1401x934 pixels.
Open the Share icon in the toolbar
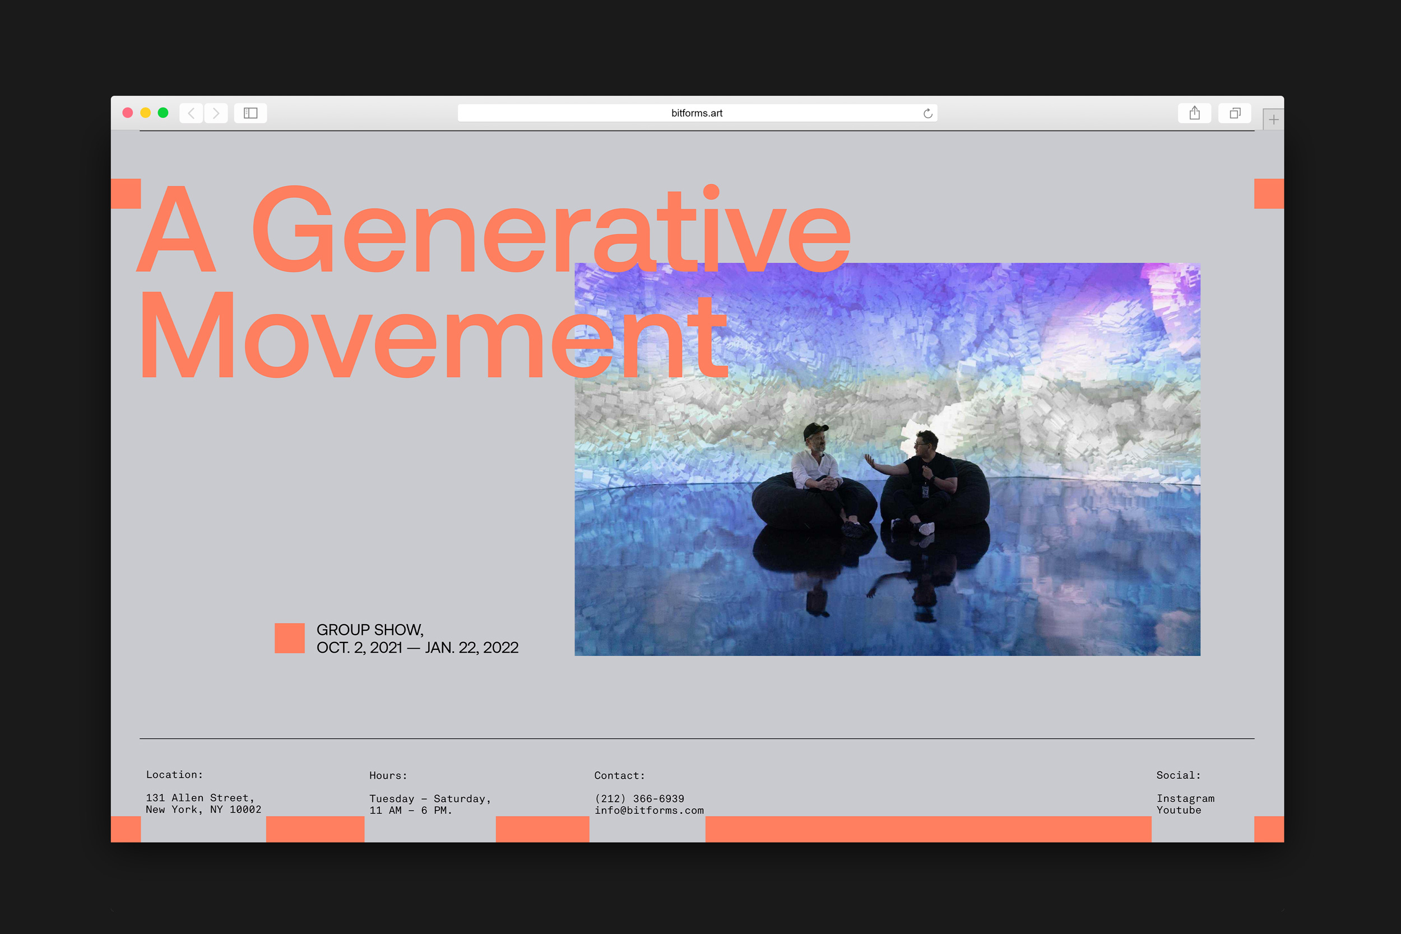tap(1194, 113)
